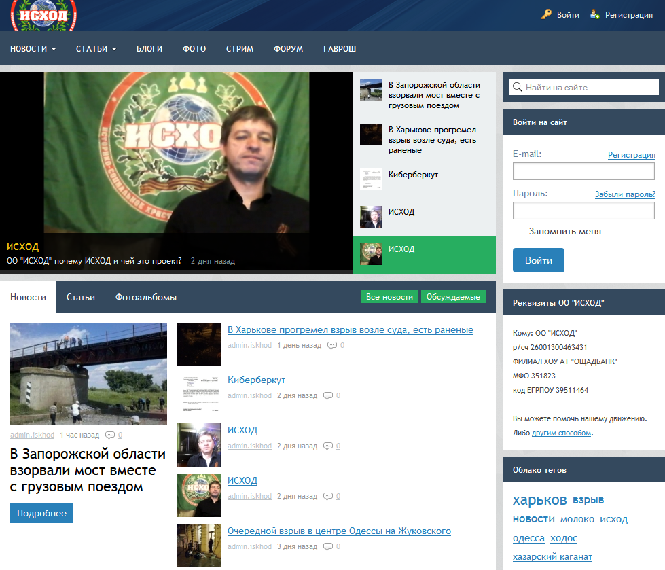
Task: Click comment icon below the bridge photo
Action: [x=110, y=435]
